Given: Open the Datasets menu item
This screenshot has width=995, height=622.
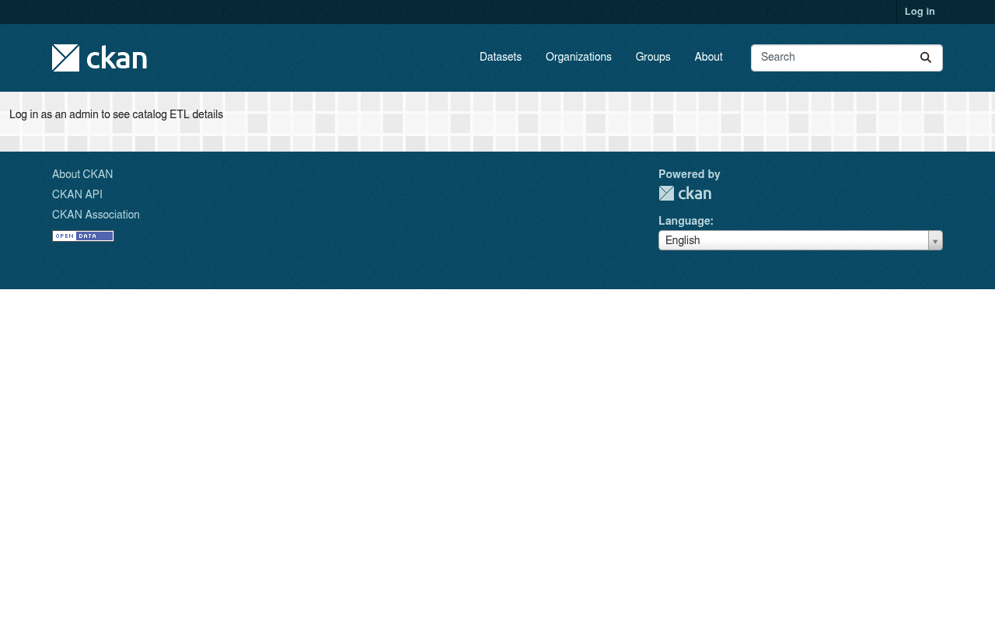Looking at the screenshot, I should [501, 58].
